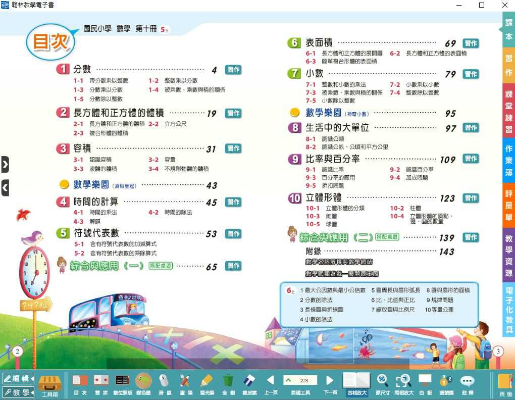This screenshot has width=515, height=400.
Task: Open the 評量單 side tab
Action: (x=508, y=205)
